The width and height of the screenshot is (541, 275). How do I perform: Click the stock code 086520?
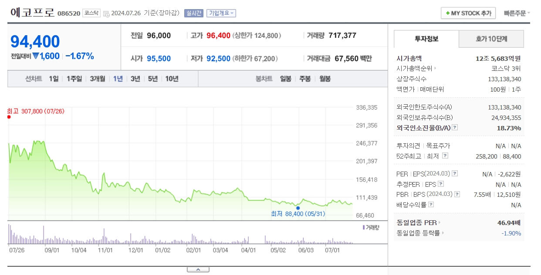coord(69,13)
